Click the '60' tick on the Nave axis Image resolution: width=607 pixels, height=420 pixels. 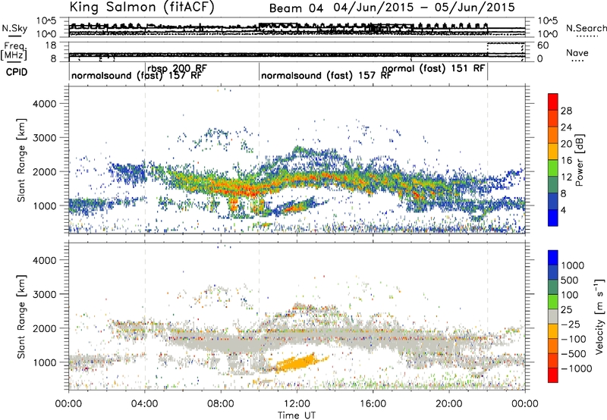(543, 45)
